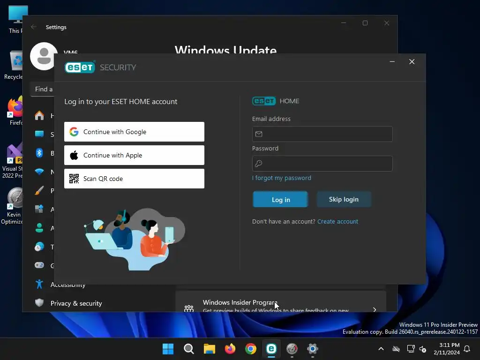Close the ESET Security dialog
480x360 pixels.
point(412,62)
